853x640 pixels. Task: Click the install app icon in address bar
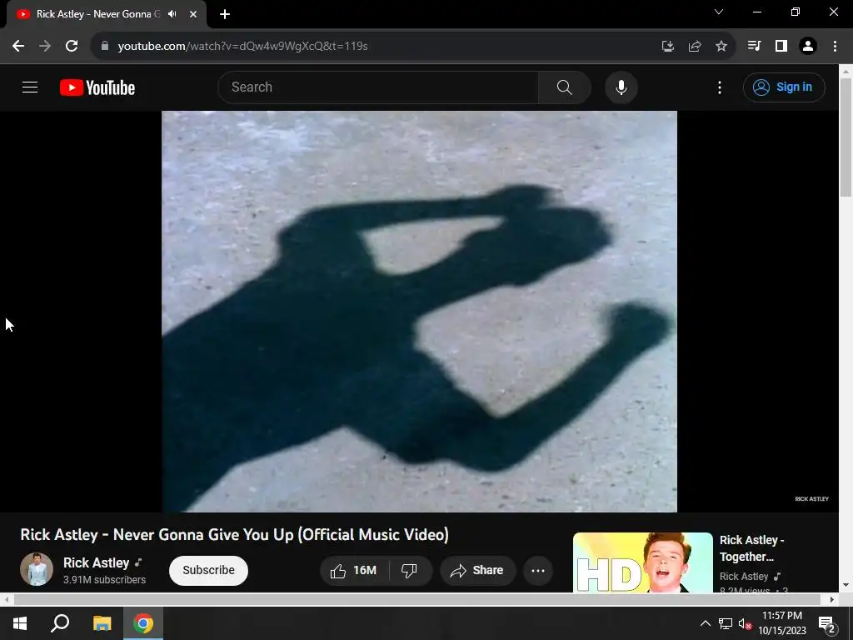click(668, 47)
